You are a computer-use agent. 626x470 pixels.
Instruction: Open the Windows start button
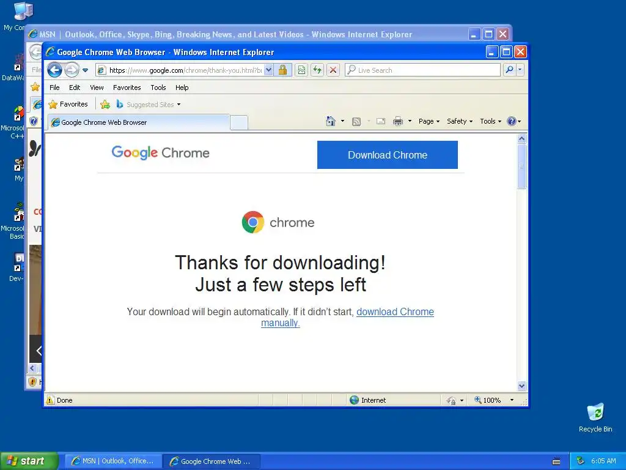coord(29,461)
